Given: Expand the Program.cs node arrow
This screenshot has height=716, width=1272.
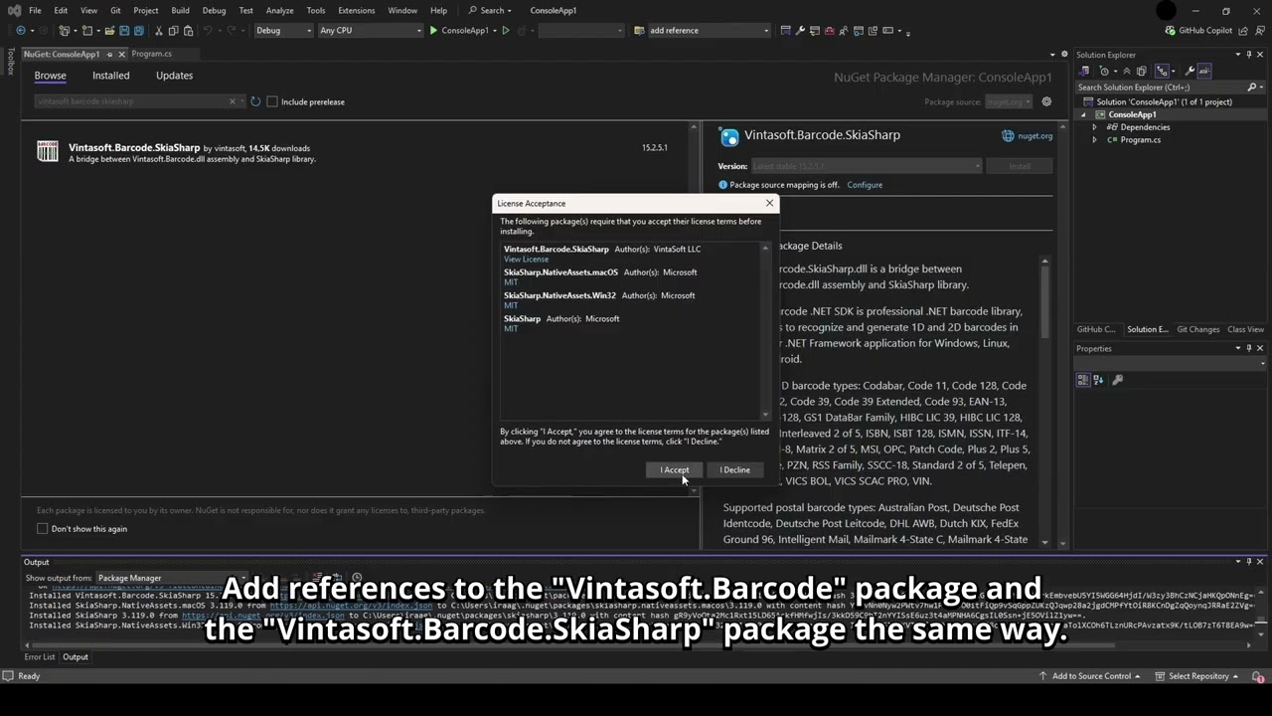Looking at the screenshot, I should click(1095, 140).
